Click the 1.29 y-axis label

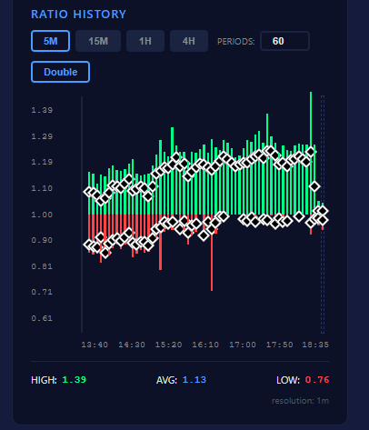tap(42, 136)
